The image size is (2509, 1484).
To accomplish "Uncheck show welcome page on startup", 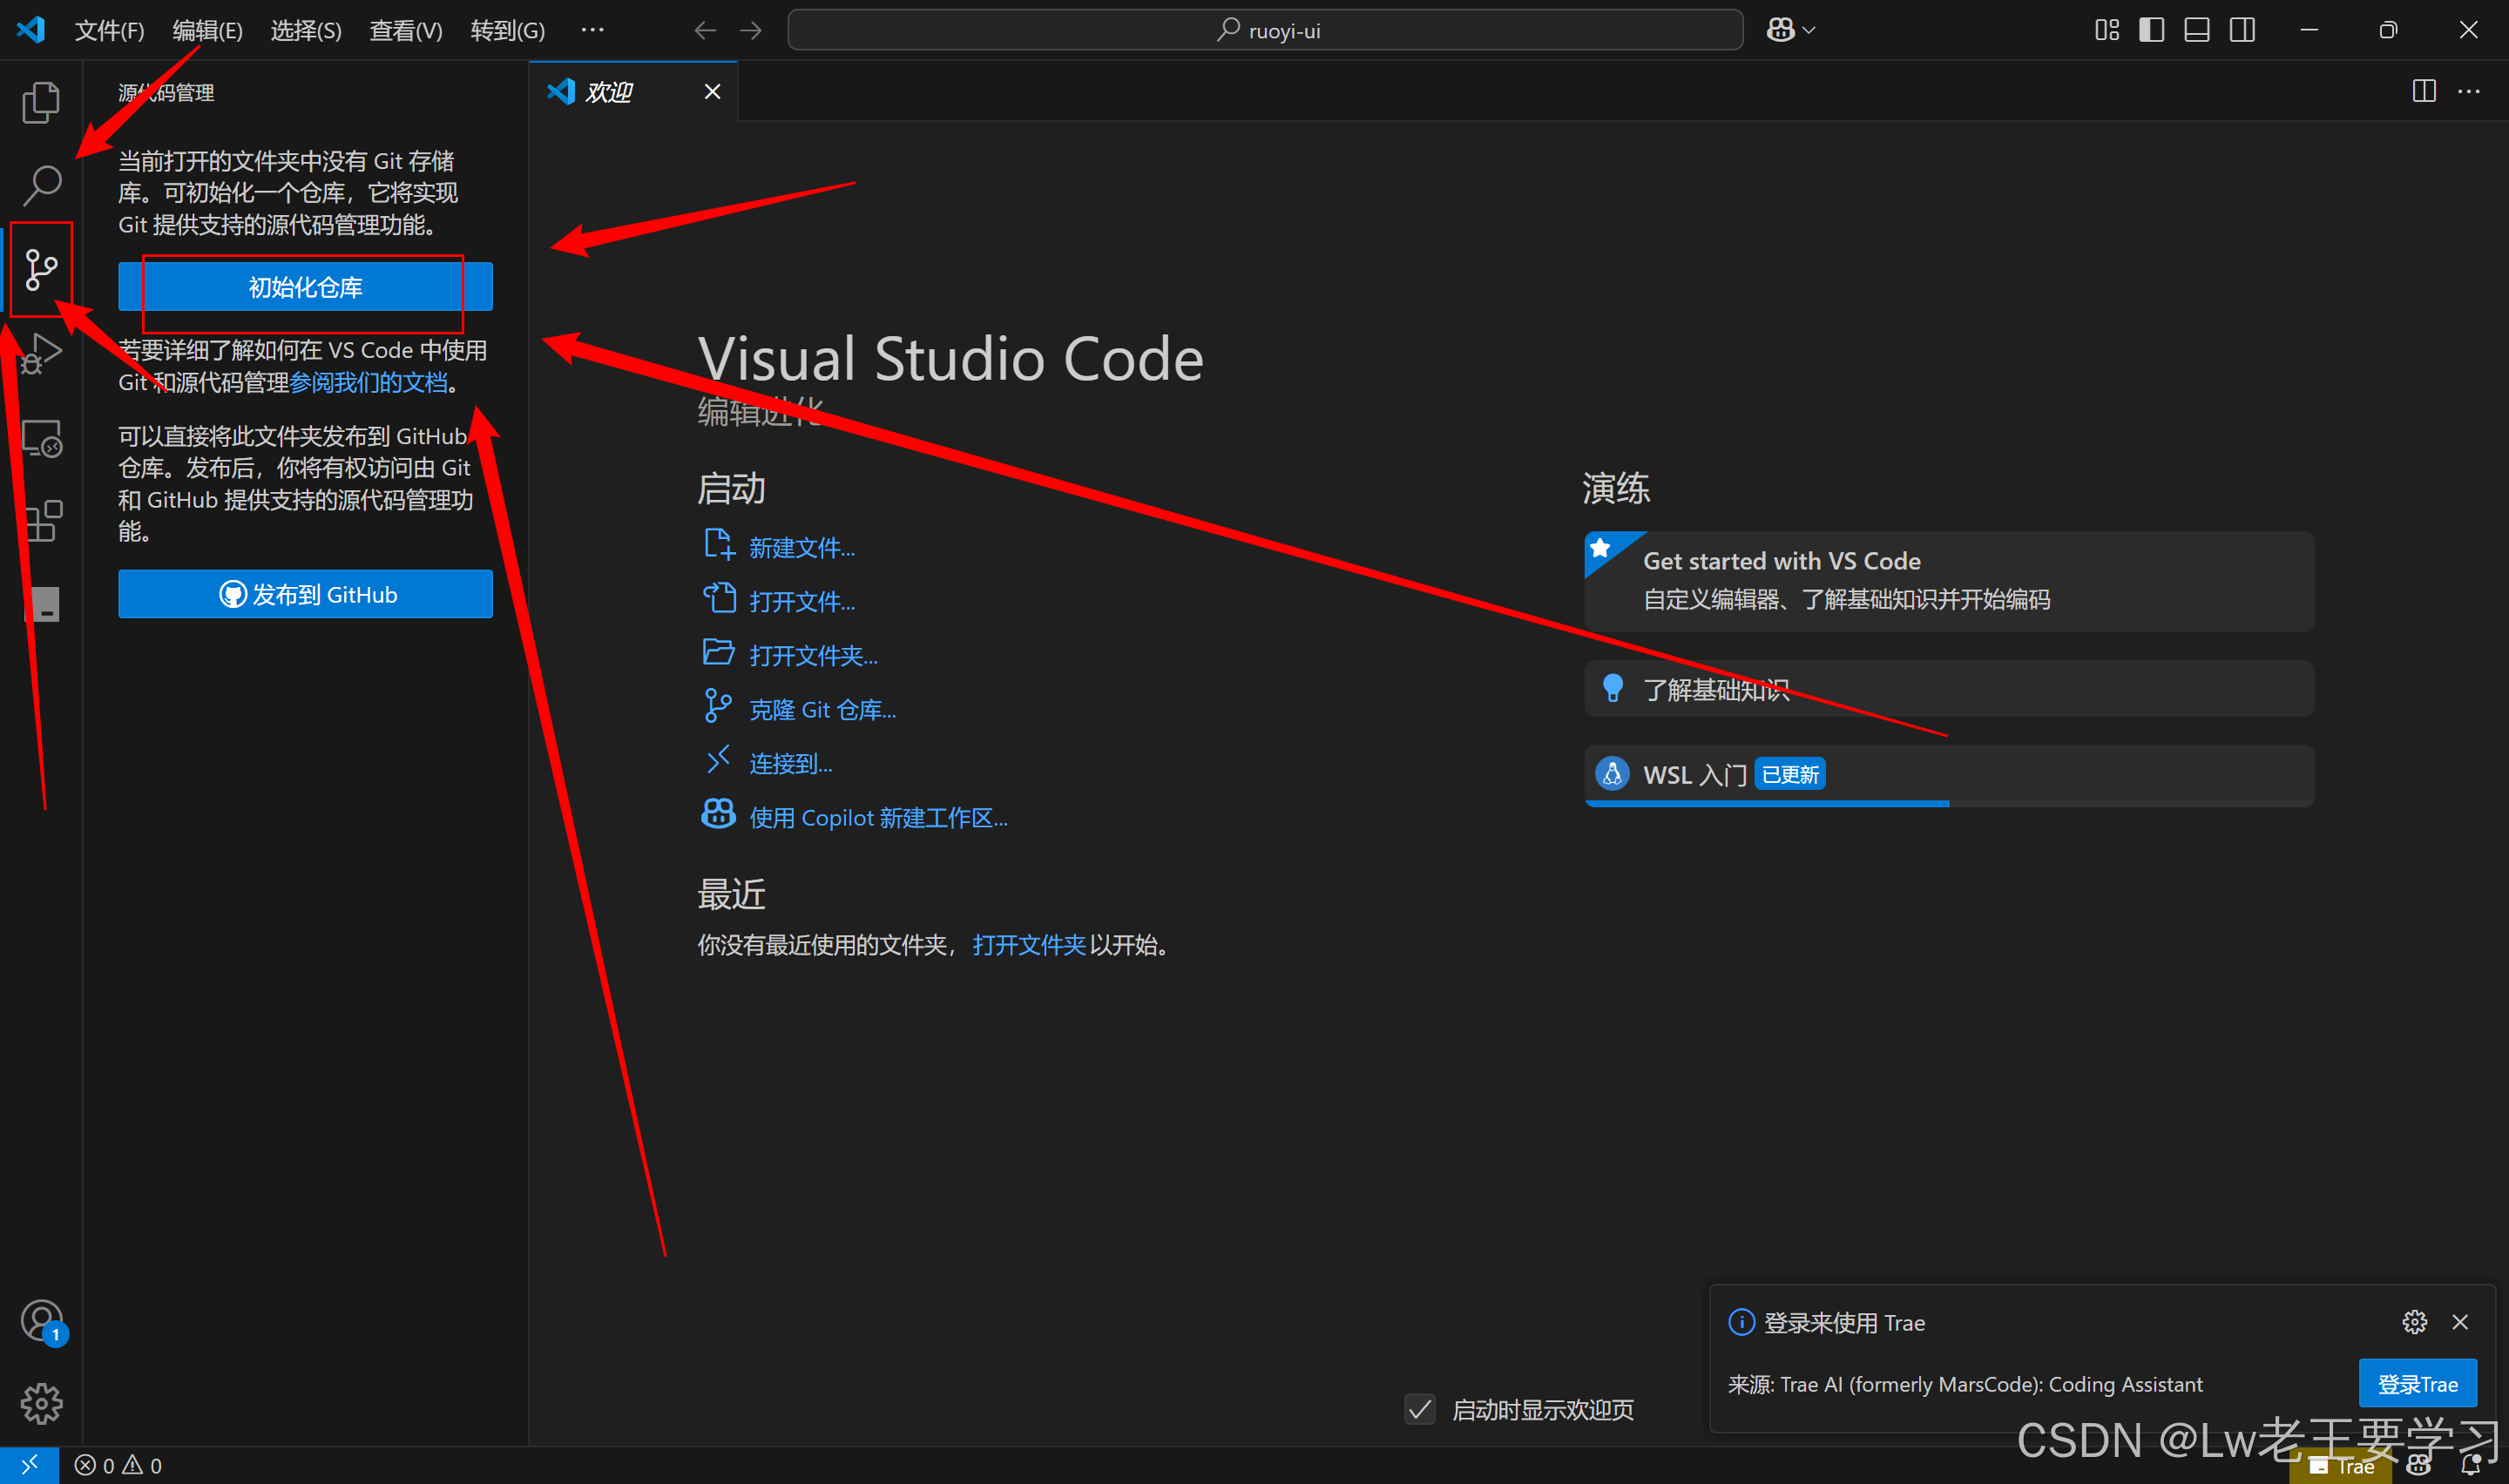I will click(1420, 1410).
